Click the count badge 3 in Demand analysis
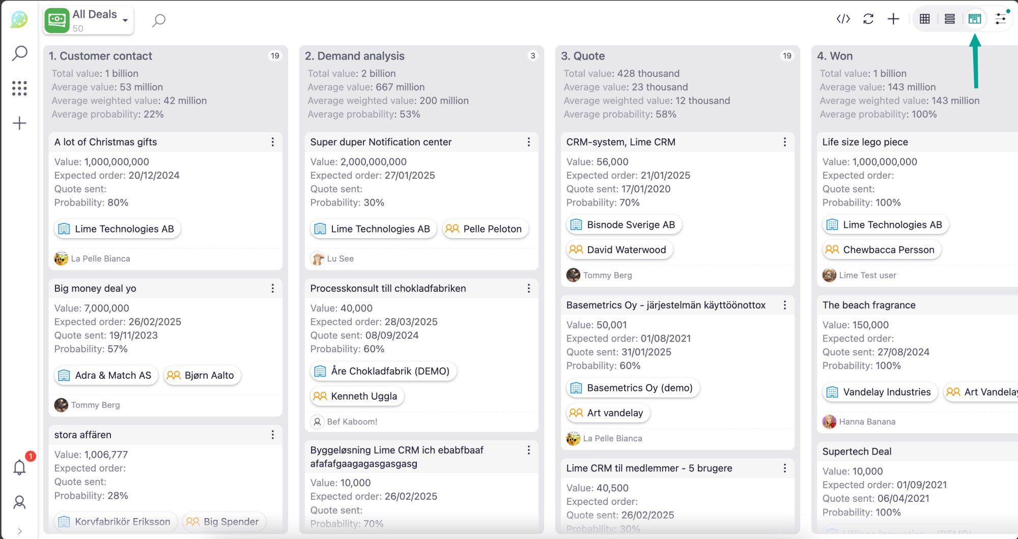The width and height of the screenshot is (1018, 539). click(533, 56)
